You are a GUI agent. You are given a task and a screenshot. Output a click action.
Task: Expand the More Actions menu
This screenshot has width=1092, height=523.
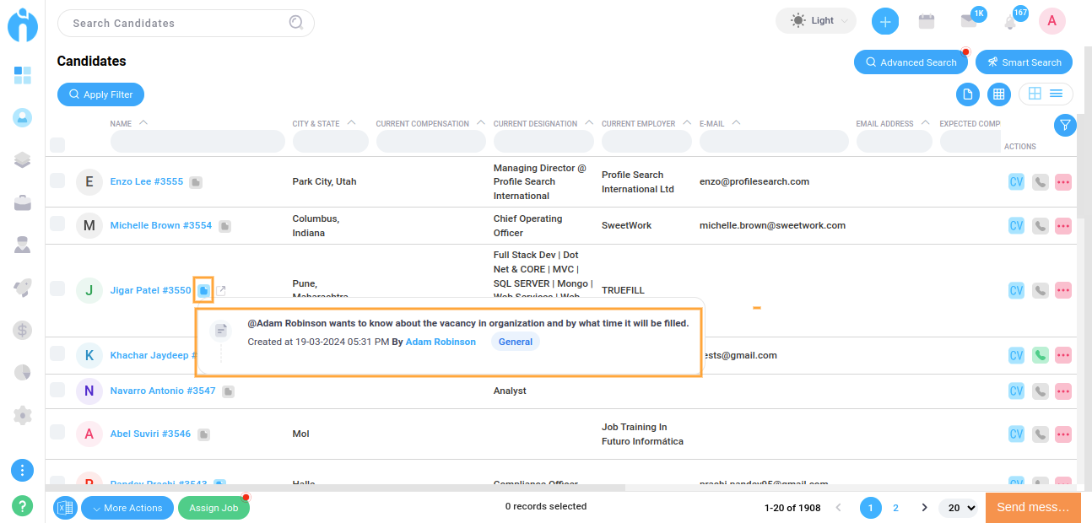tap(127, 508)
